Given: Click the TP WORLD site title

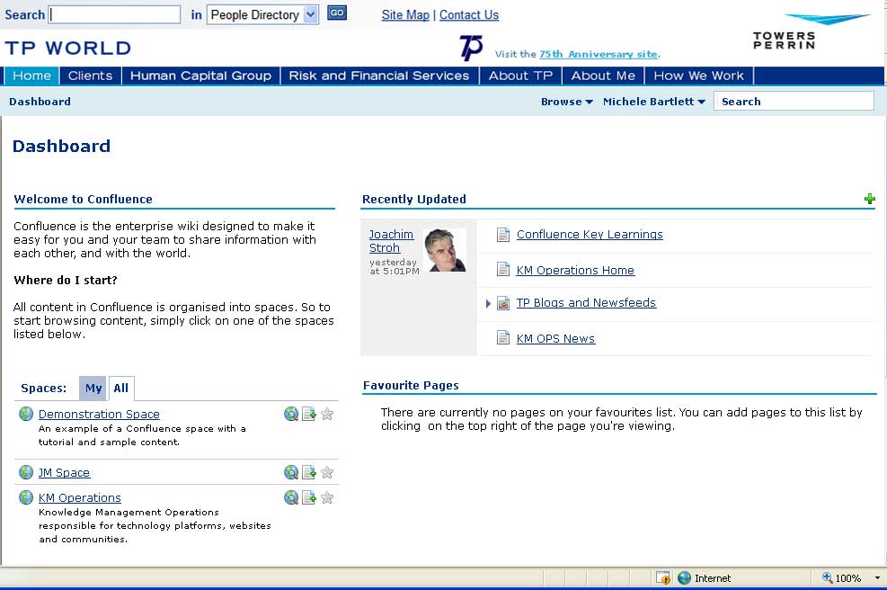Looking at the screenshot, I should tap(68, 49).
